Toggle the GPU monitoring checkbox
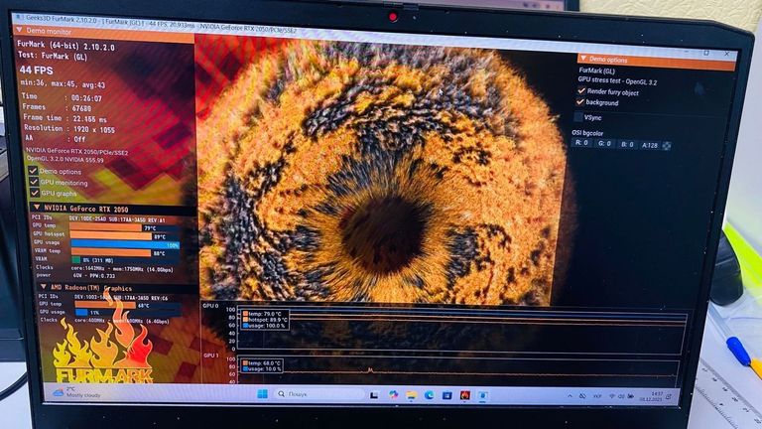The height and width of the screenshot is (429, 762). 33,183
